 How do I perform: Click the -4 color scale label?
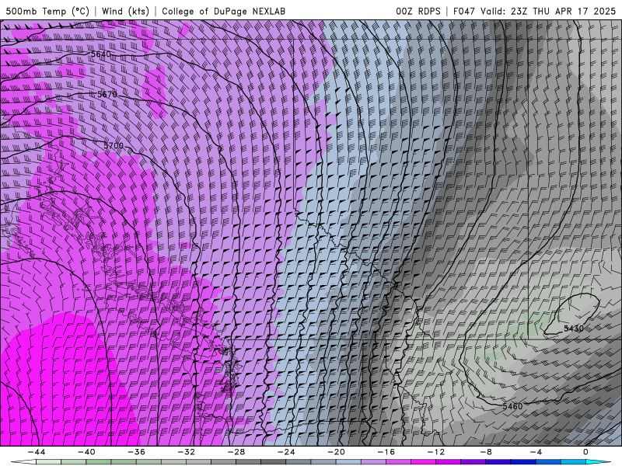[x=536, y=452]
